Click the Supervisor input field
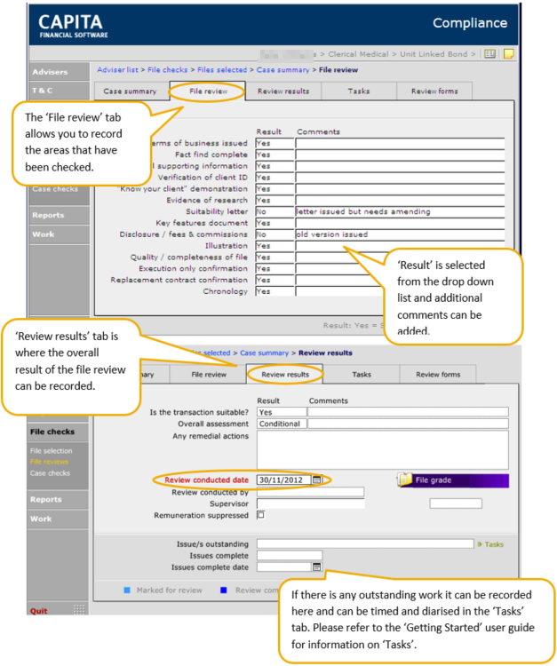Screen dimensions: 557x666 311,503
